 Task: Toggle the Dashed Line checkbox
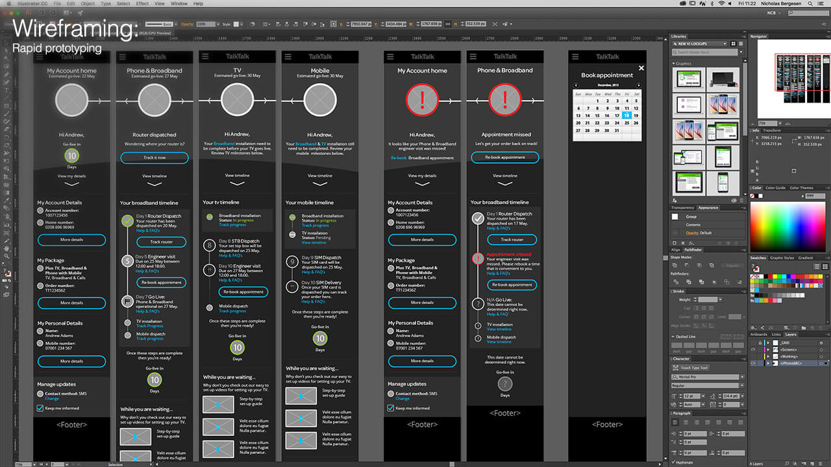(x=673, y=337)
